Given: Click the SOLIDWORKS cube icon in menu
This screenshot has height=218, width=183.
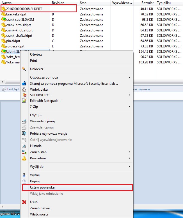Looking at the screenshot, I should [24, 95].
